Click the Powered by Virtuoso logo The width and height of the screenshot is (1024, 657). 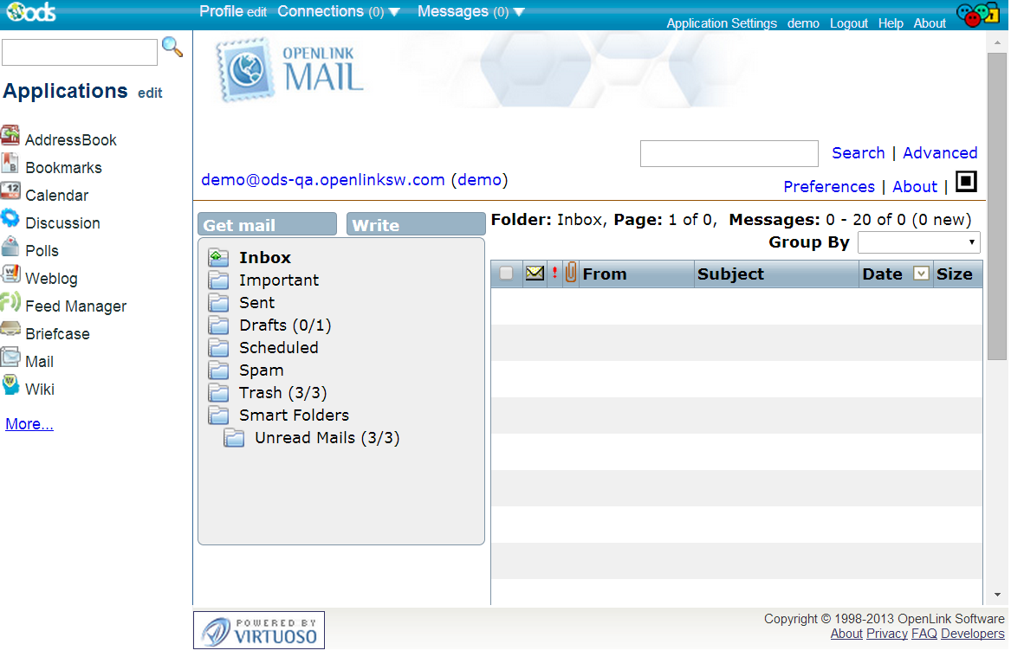259,630
